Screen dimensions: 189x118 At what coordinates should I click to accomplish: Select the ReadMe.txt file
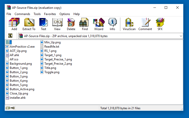[x=52, y=47]
